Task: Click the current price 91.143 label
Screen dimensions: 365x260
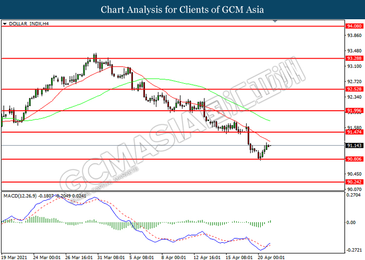Action: click(x=354, y=146)
